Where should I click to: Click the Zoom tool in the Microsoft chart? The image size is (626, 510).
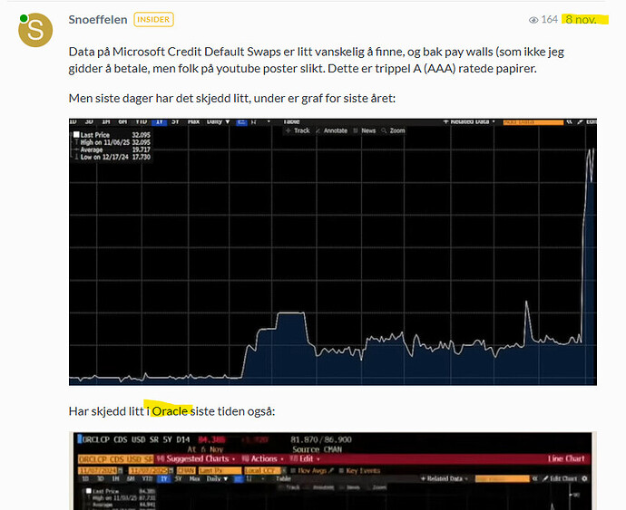coord(396,131)
